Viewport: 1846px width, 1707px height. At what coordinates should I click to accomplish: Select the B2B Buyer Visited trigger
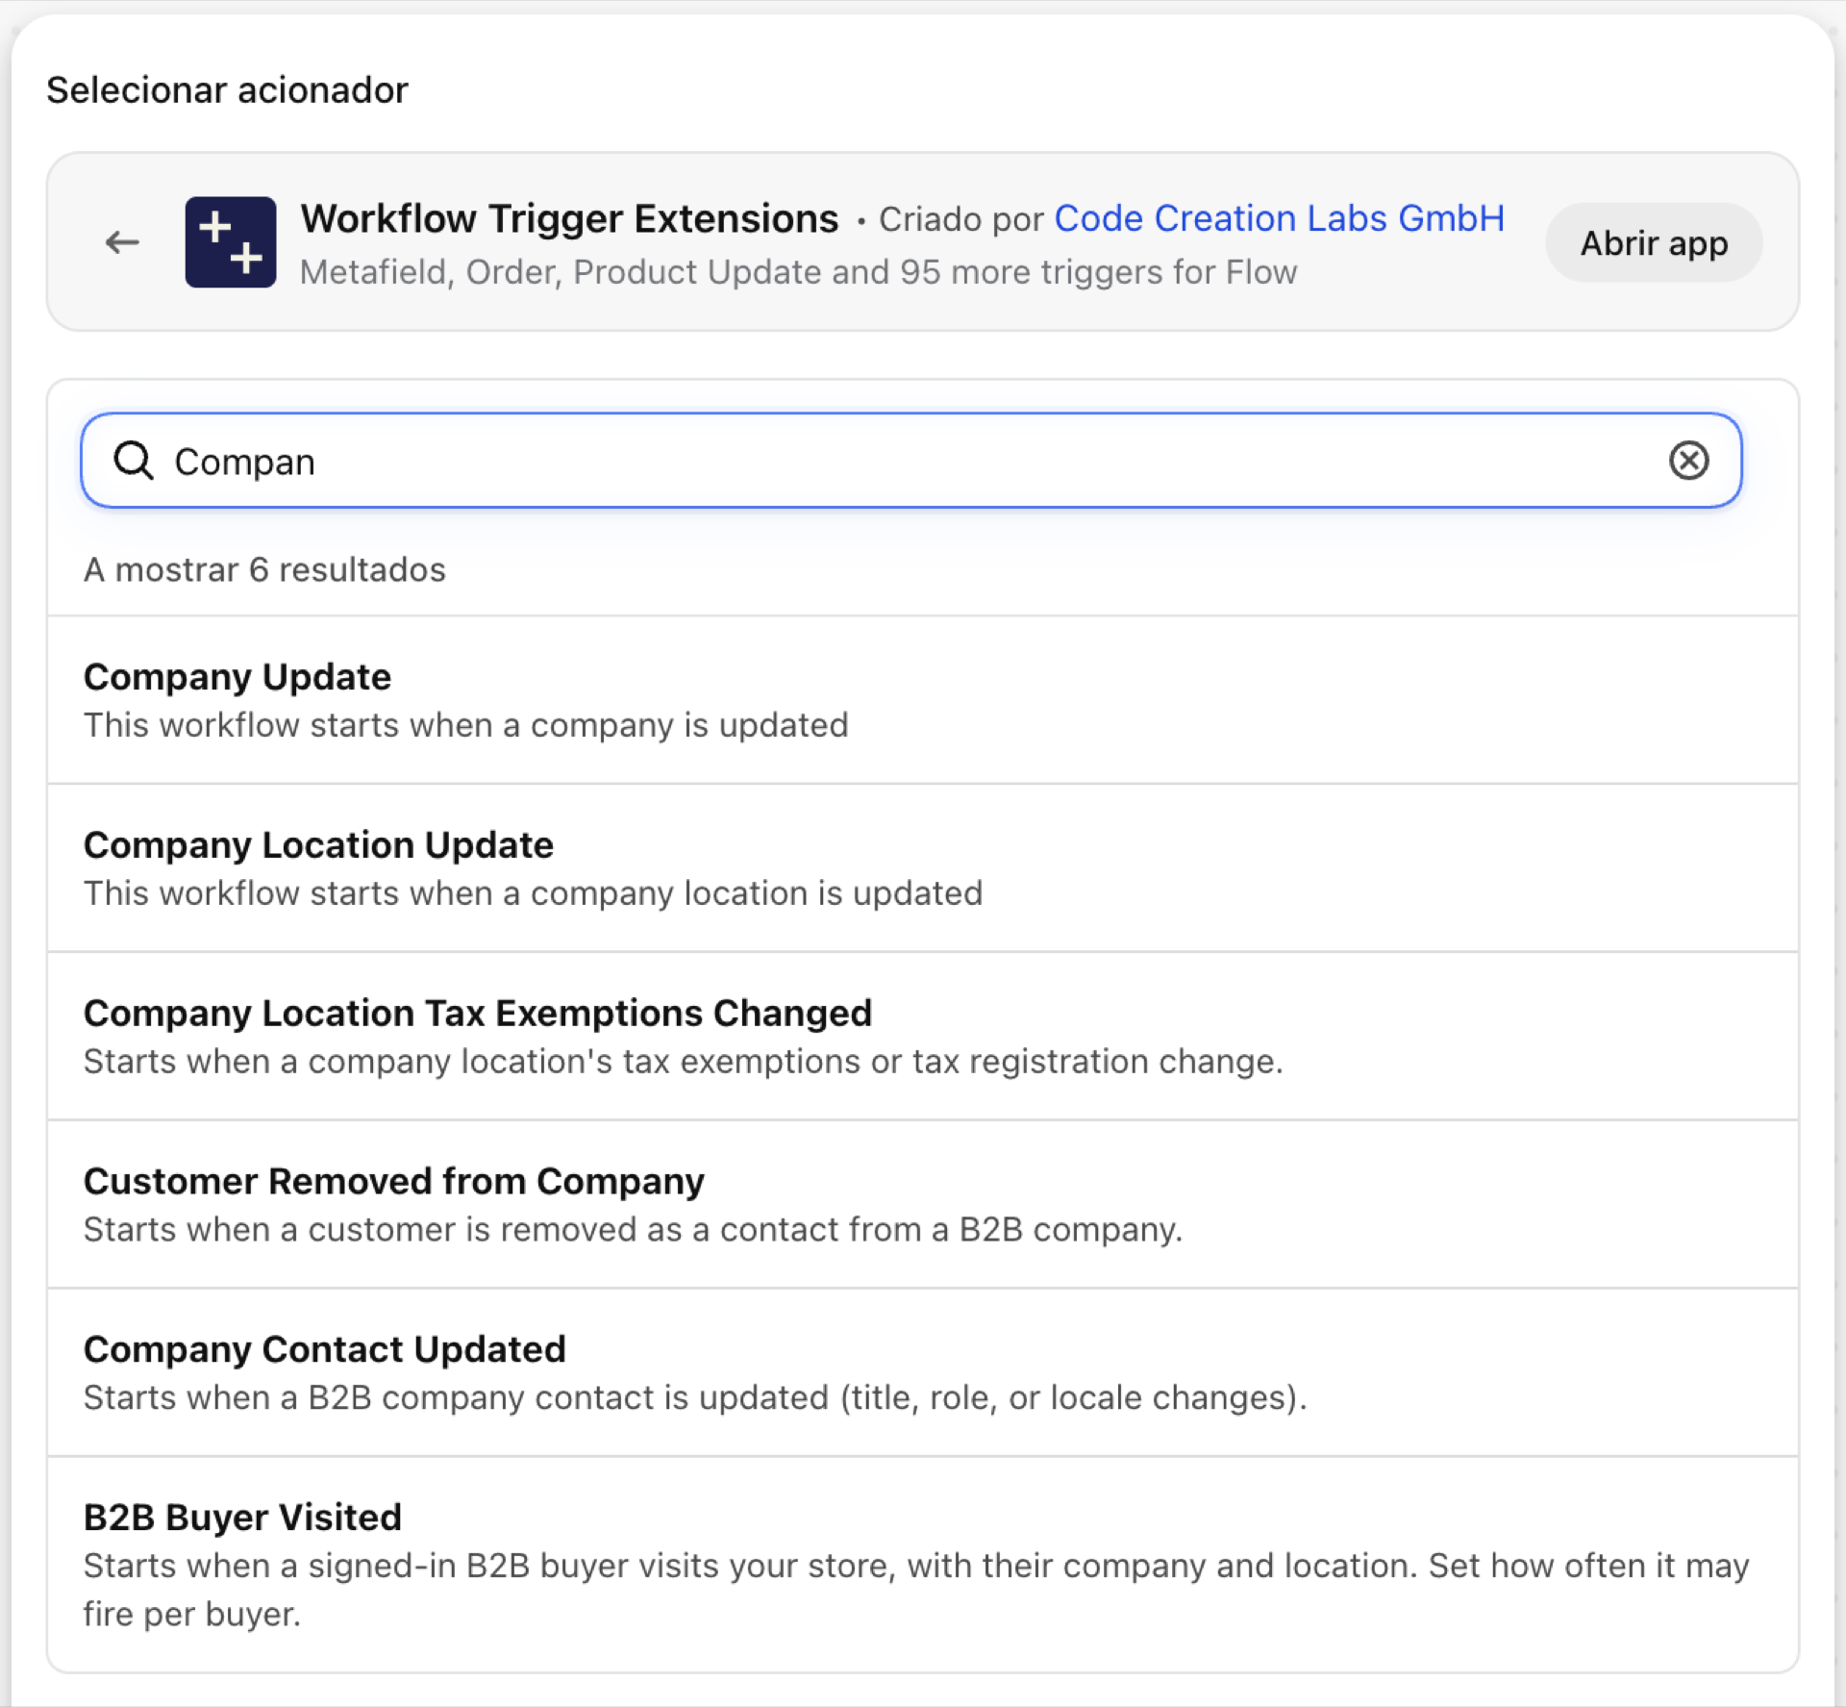[923, 1565]
